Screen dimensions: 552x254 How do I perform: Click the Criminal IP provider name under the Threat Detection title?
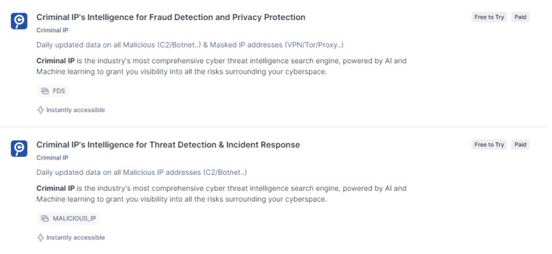pos(52,158)
